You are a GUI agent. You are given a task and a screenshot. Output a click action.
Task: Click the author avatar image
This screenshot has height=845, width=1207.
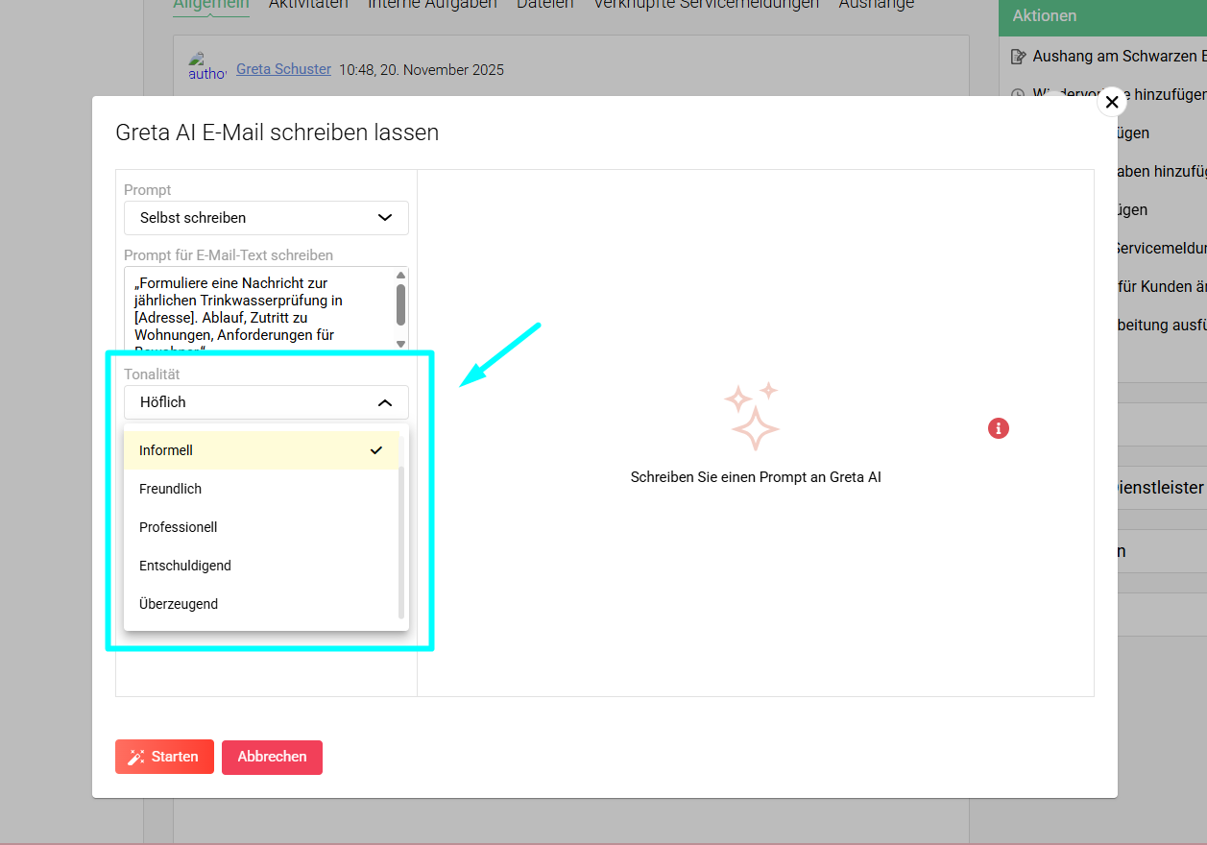click(x=206, y=67)
